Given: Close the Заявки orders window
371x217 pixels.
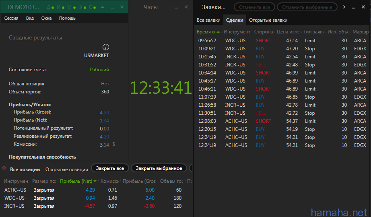Looking at the screenshot, I should coord(363,7).
